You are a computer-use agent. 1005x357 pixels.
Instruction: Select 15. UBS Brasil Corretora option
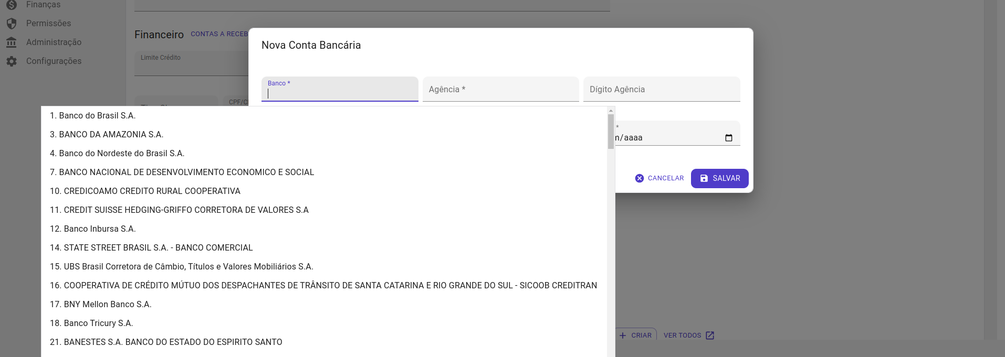324,266
